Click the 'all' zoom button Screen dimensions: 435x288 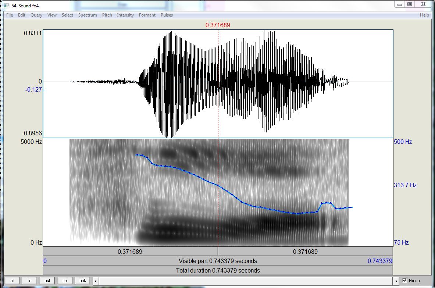12,281
